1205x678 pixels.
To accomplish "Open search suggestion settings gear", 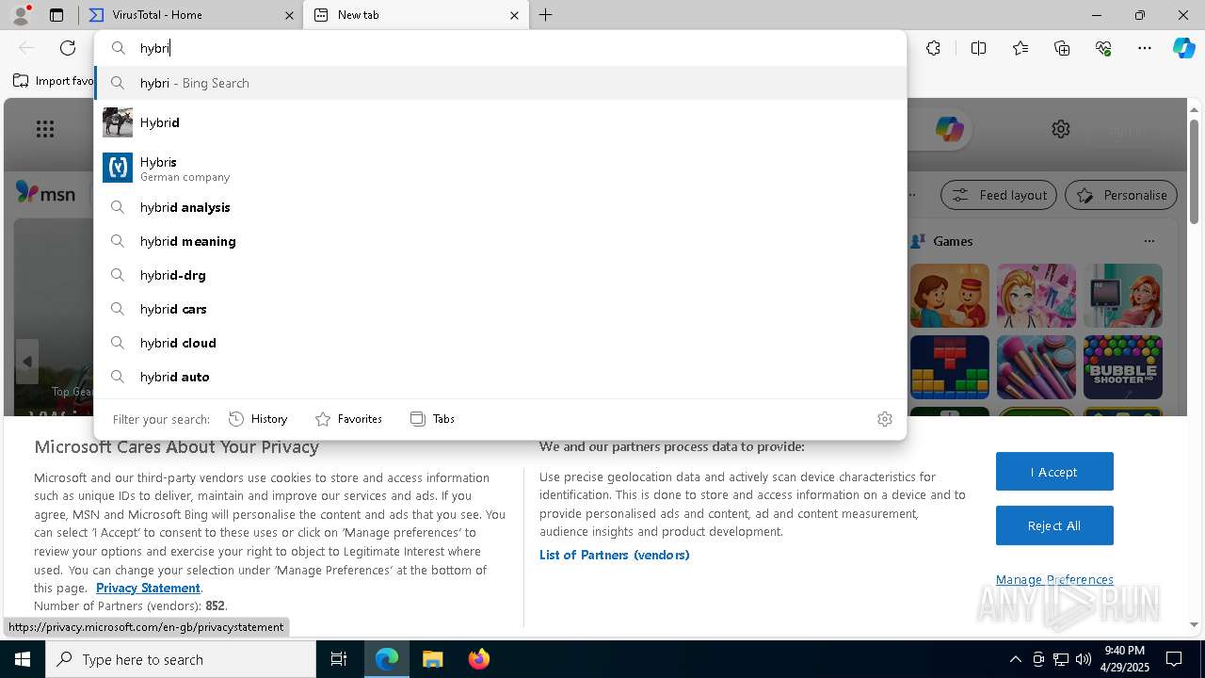I will click(x=885, y=419).
